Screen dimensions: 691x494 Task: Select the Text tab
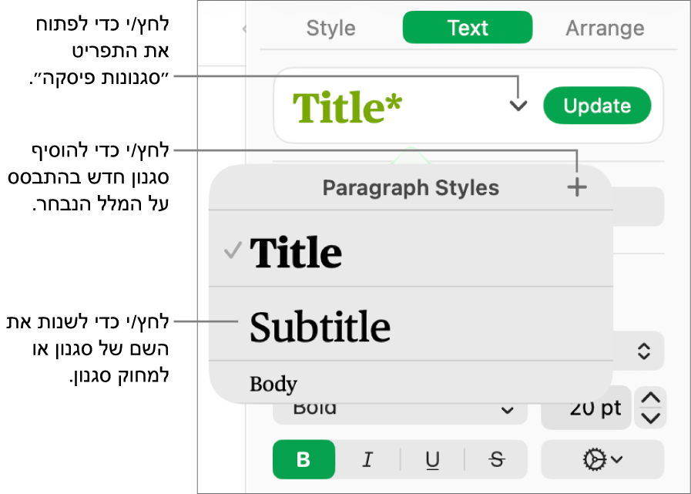tap(468, 29)
